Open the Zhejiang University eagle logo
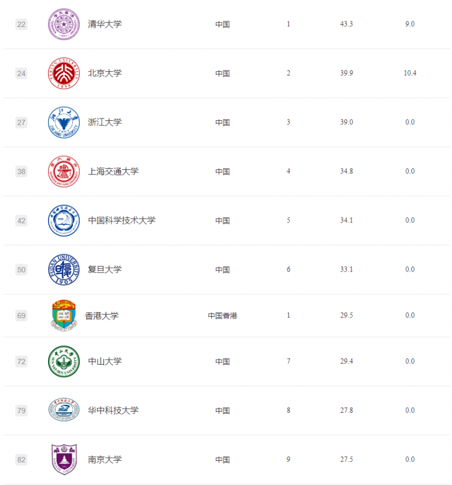The height and width of the screenshot is (485, 452). point(64,123)
